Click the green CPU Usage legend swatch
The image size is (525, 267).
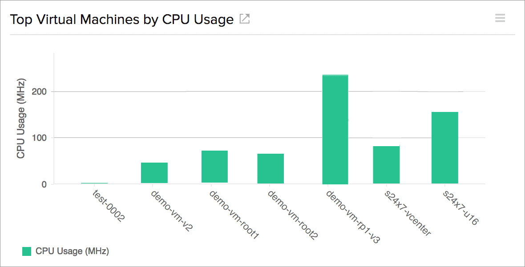[27, 251]
